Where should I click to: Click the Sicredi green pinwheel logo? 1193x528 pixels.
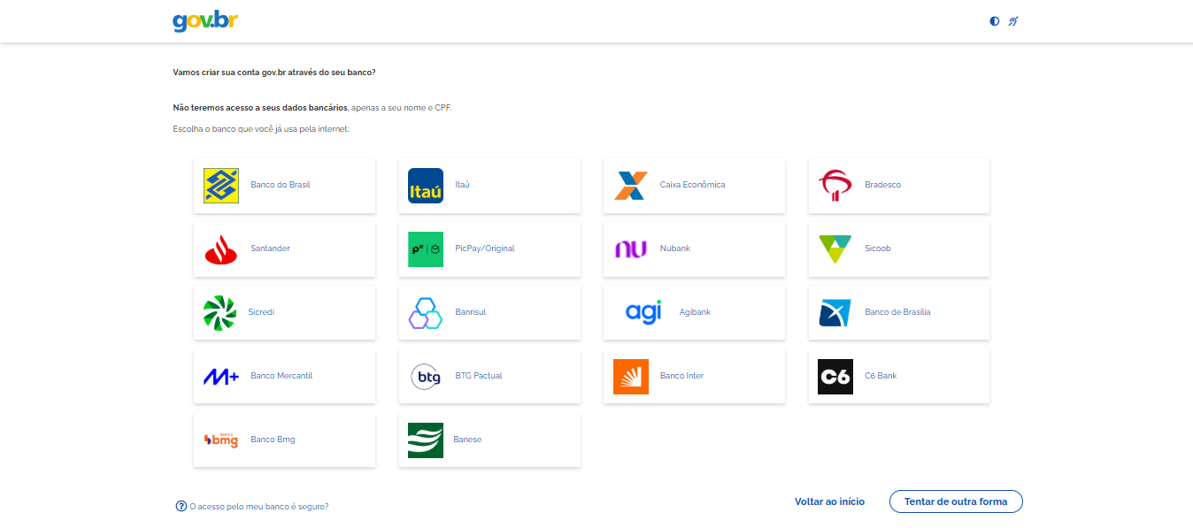pyautogui.click(x=219, y=313)
